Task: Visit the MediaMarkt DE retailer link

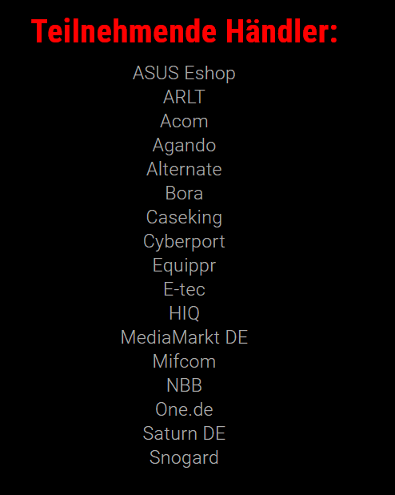Action: pos(184,337)
